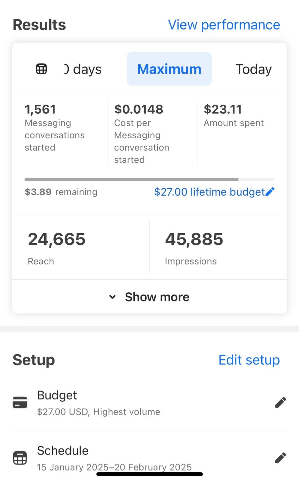Viewport: 299px width, 482px height.
Task: Tap pencil icon beside lifetime budget
Action: tap(270, 192)
